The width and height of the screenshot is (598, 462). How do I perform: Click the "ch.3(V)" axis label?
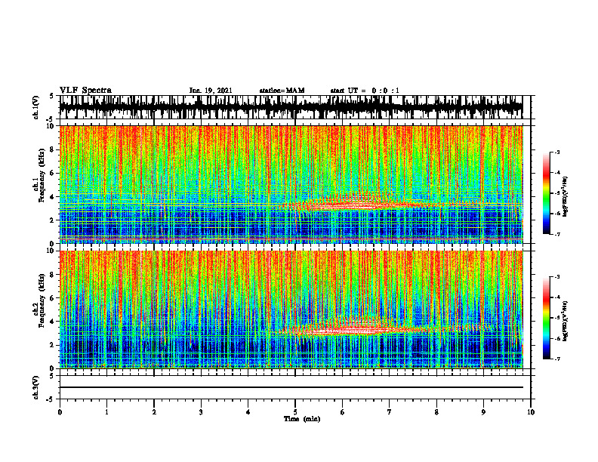(x=36, y=388)
